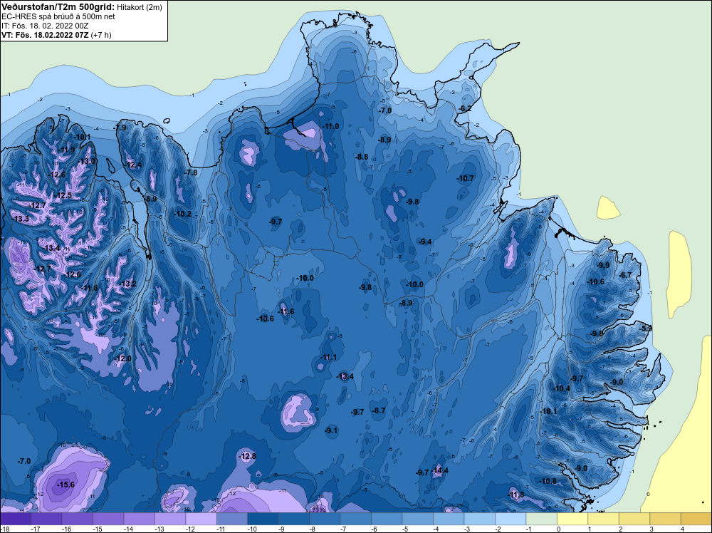The height and width of the screenshot is (533, 712).
Task: Select the -10.2 temperature value
Action: 183,214
